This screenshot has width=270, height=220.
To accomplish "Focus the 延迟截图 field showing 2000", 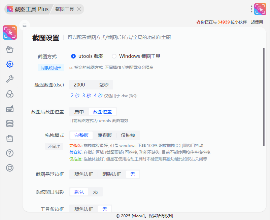I will pyautogui.click(x=91, y=85).
